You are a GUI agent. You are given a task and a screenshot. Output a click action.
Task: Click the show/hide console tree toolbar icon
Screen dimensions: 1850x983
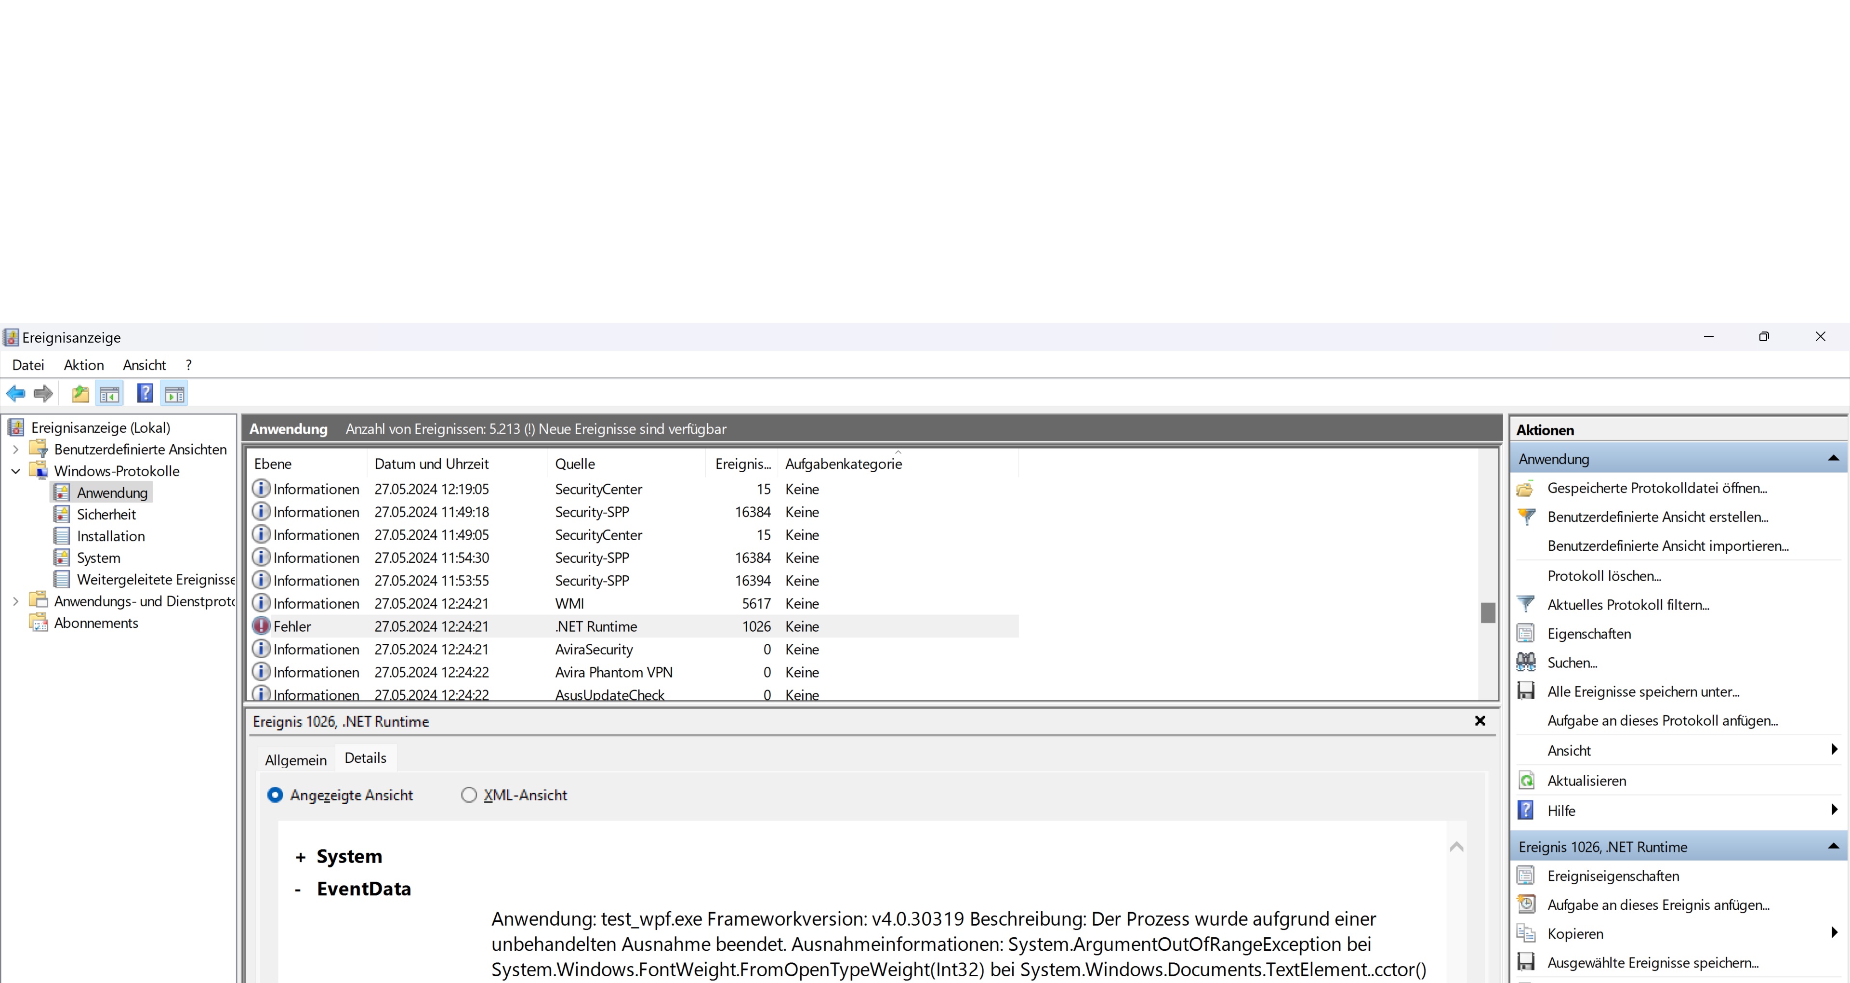[x=110, y=393]
